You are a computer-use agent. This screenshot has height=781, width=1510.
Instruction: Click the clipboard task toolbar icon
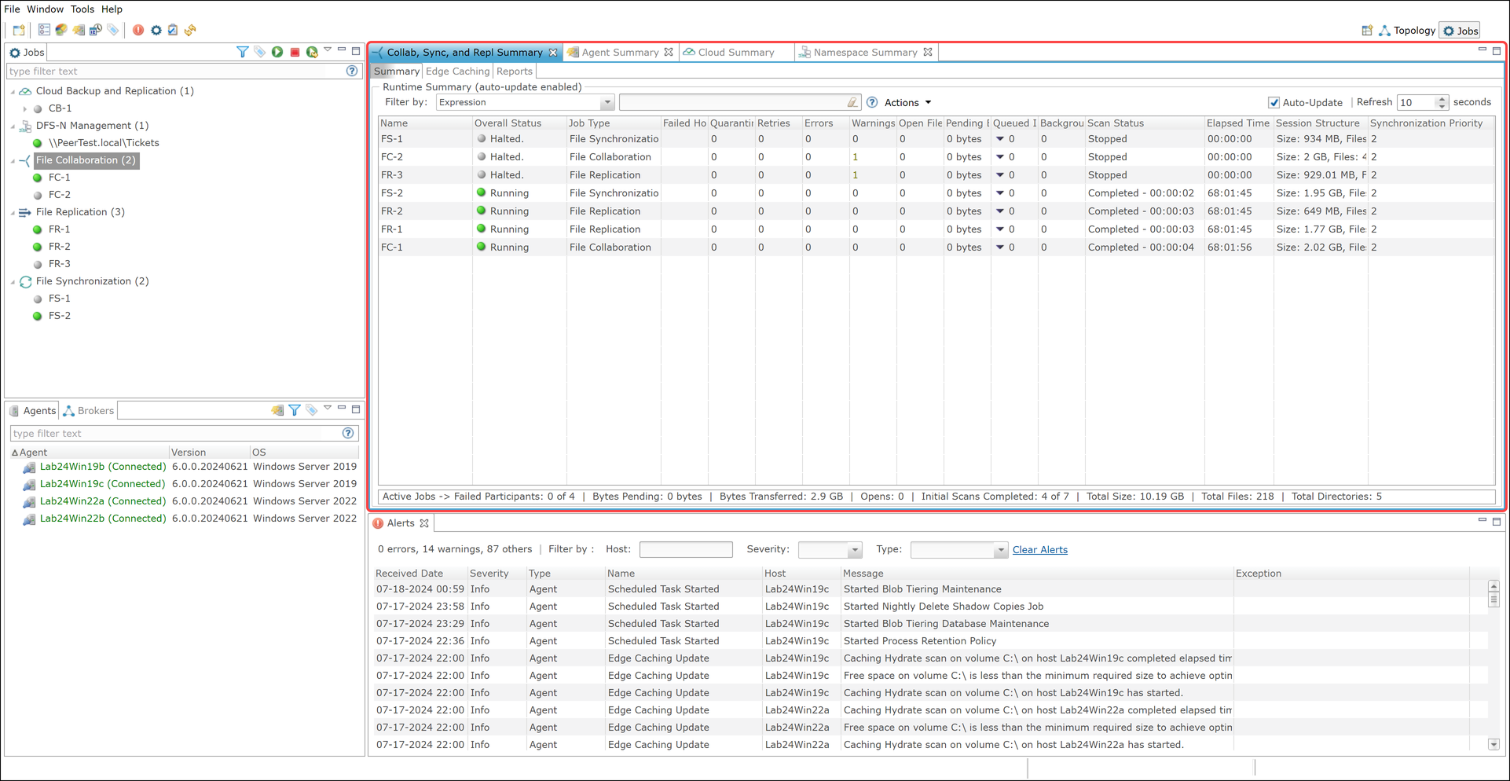click(x=173, y=30)
